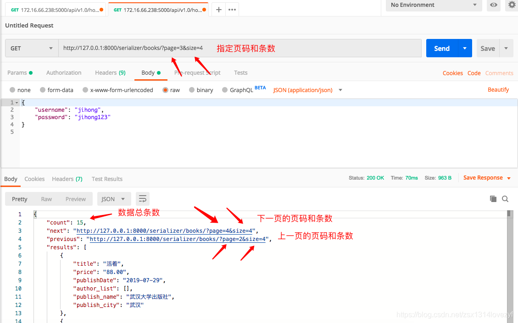Click the request URL input field
The height and width of the screenshot is (323, 518).
(x=240, y=48)
